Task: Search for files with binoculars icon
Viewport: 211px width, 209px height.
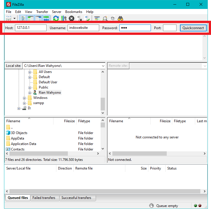Action: click(x=120, y=18)
